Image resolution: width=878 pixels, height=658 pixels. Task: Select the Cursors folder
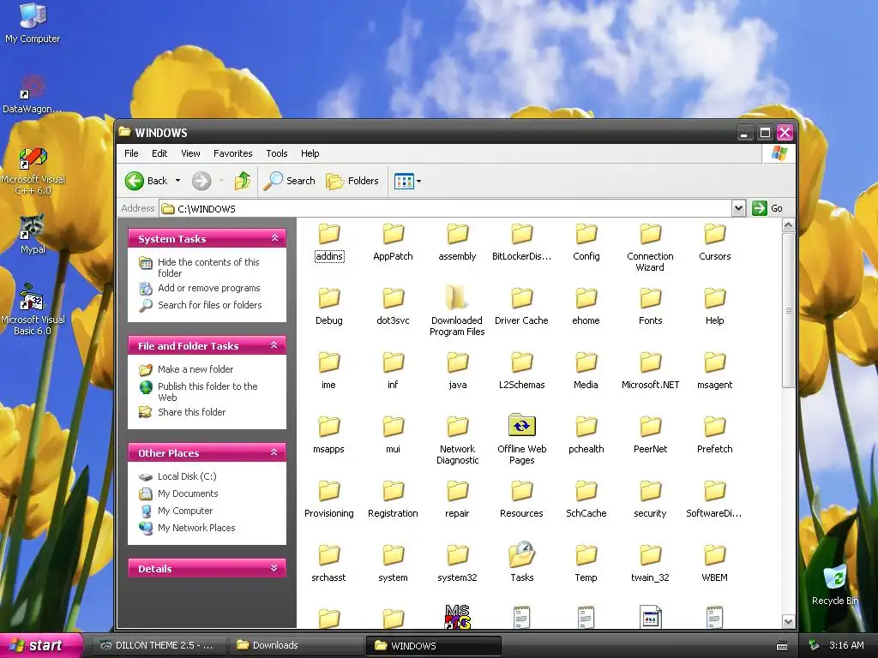[714, 242]
